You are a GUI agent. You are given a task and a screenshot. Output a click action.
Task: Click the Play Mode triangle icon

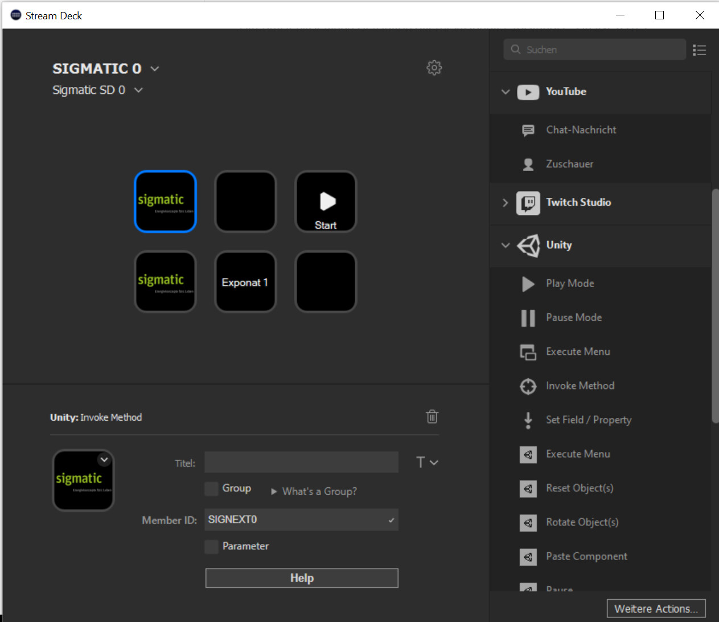click(x=528, y=284)
